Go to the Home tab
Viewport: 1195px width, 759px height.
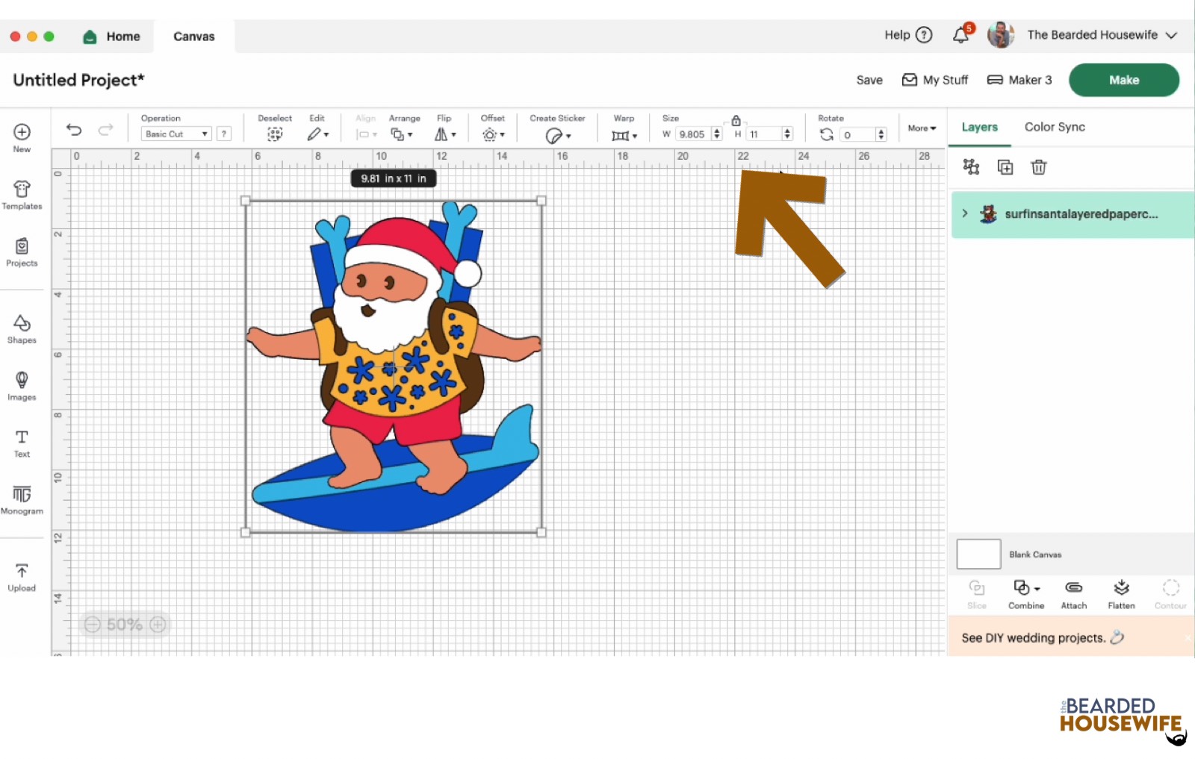point(111,37)
